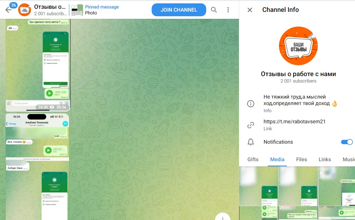Jump to the Pinned message
Viewport: 355px width, 220px height.
click(102, 7)
